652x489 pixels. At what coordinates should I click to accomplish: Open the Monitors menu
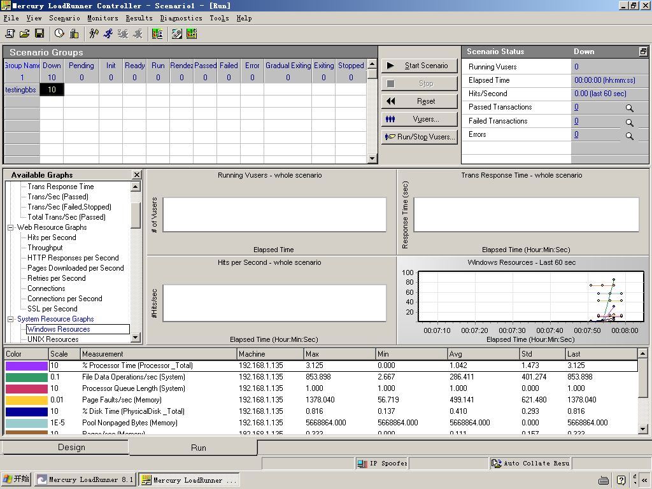click(x=103, y=18)
